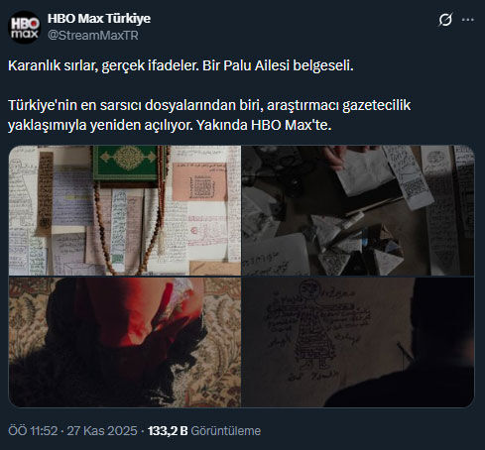Open the HBO Max Türkiye display name

(99, 19)
